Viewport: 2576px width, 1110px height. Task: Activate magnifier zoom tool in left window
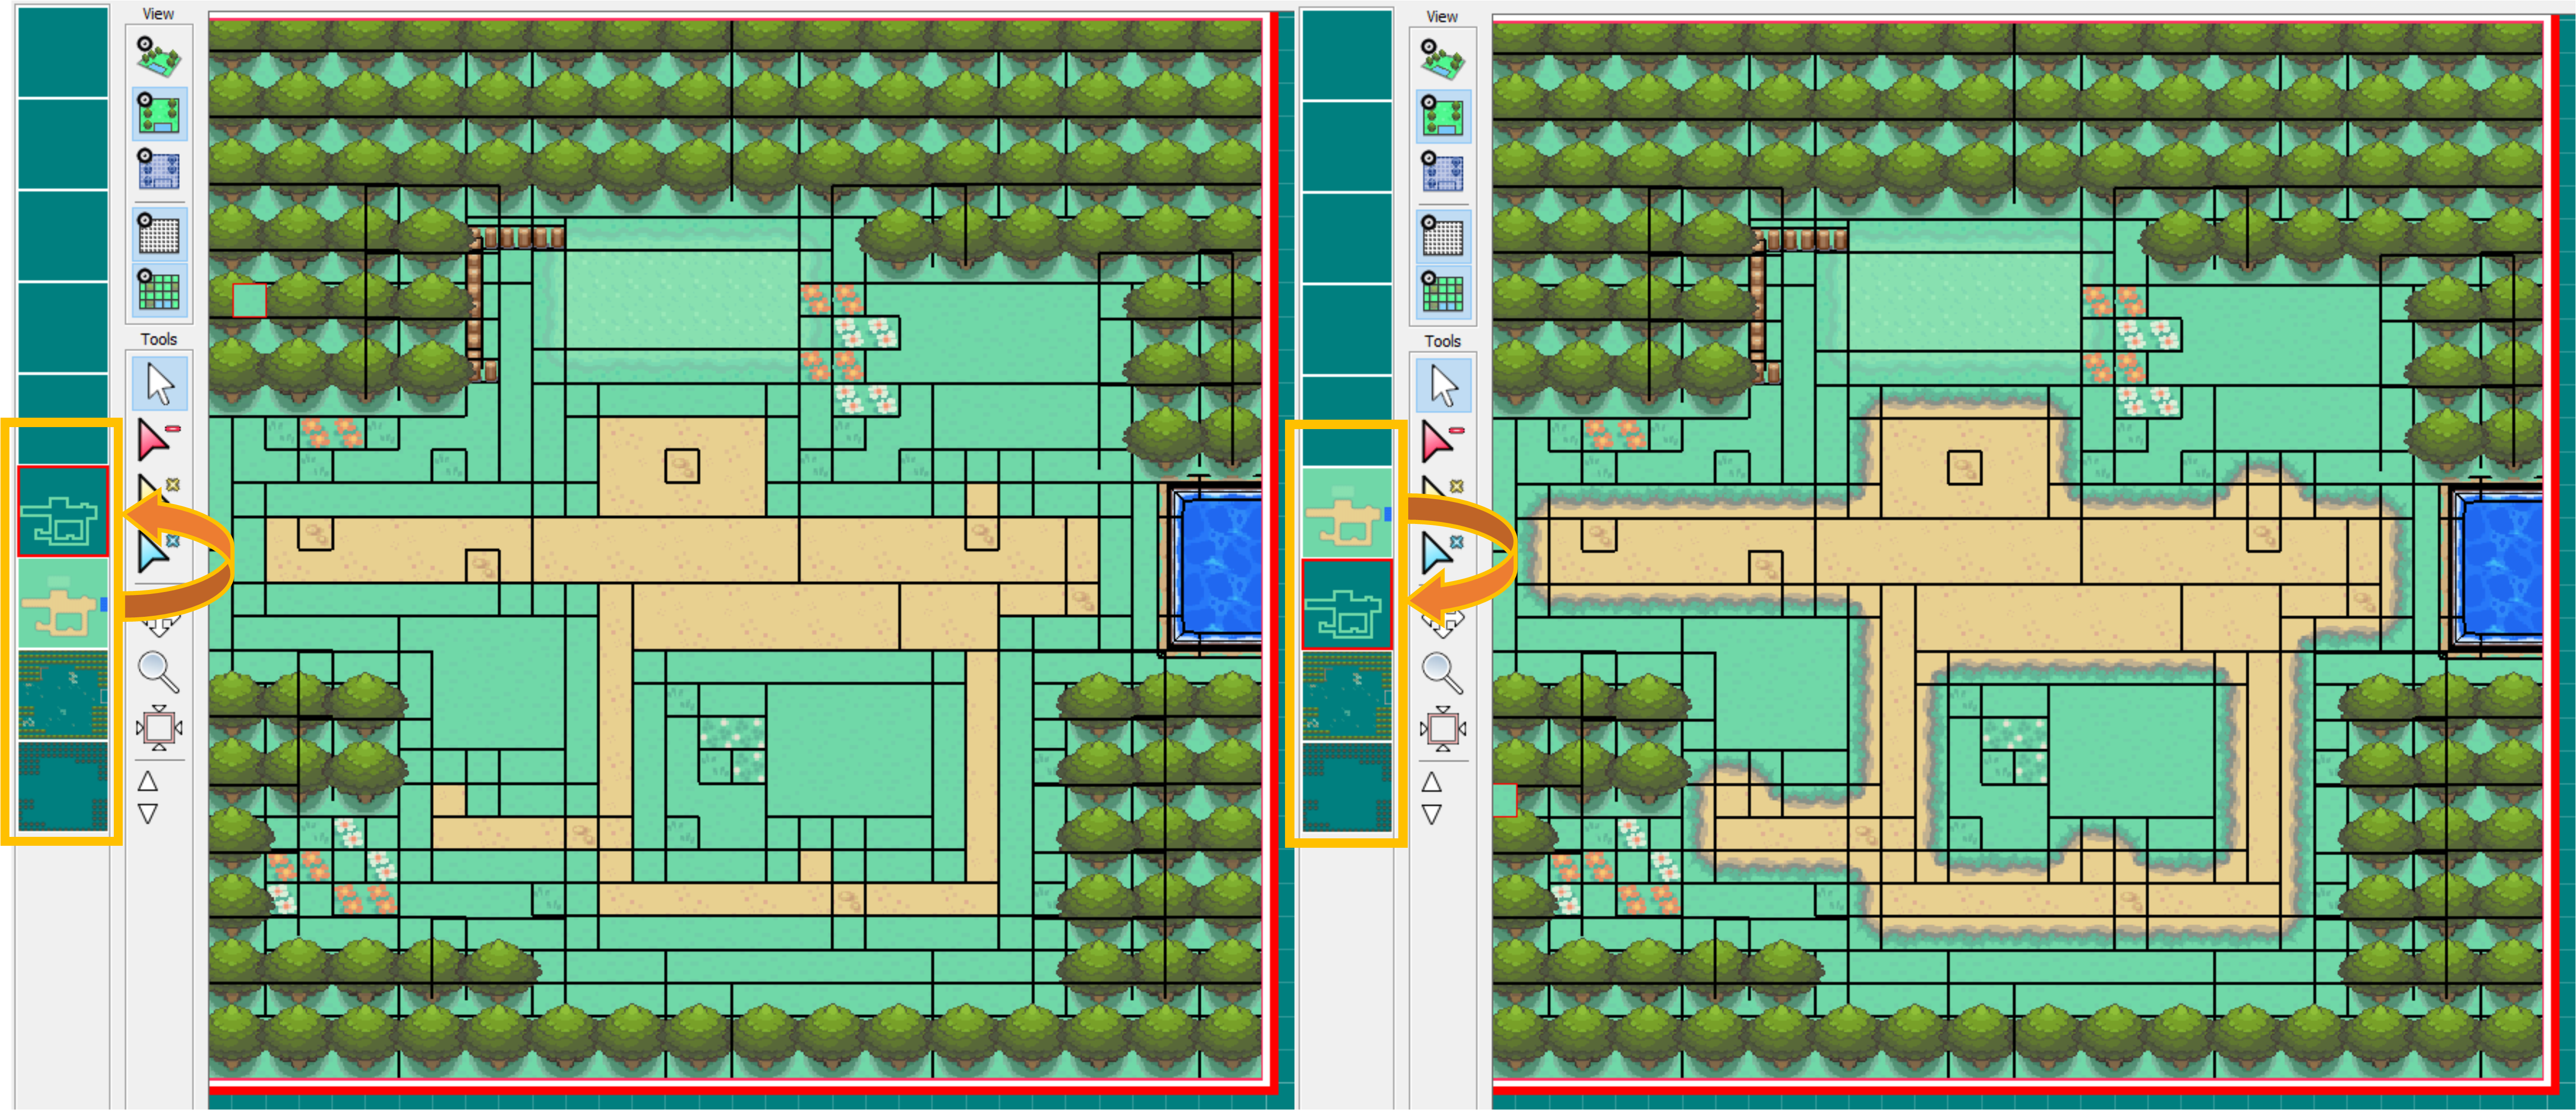[x=159, y=672]
